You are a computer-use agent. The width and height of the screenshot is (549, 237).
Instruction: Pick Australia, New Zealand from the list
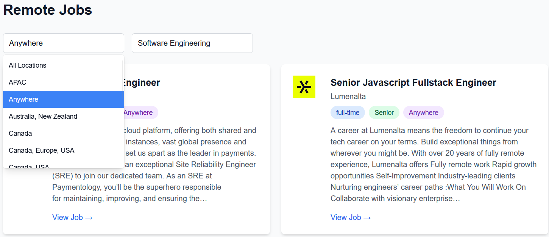click(x=43, y=116)
